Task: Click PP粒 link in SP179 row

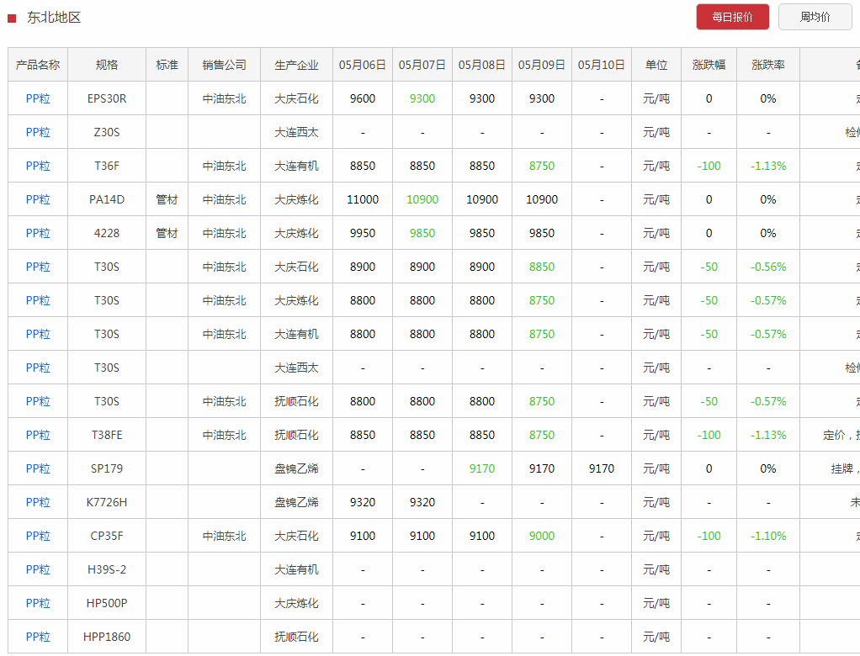Action: (38, 468)
